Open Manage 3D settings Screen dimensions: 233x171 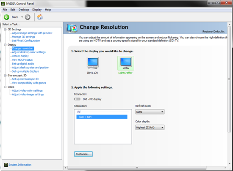[x=23, y=37]
